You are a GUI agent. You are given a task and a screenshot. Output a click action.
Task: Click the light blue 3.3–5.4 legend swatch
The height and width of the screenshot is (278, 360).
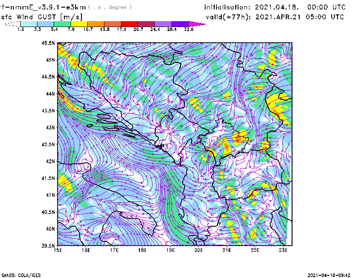45,24
